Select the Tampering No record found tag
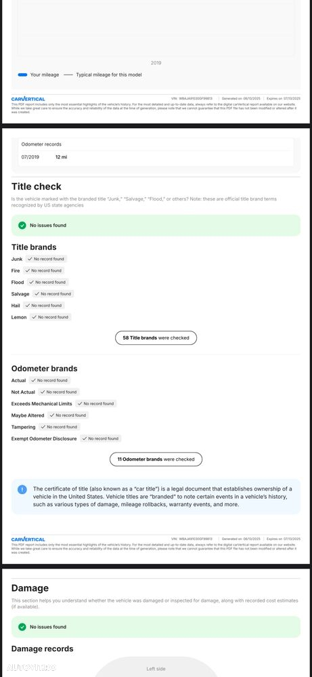The height and width of the screenshot is (677, 312). click(60, 426)
